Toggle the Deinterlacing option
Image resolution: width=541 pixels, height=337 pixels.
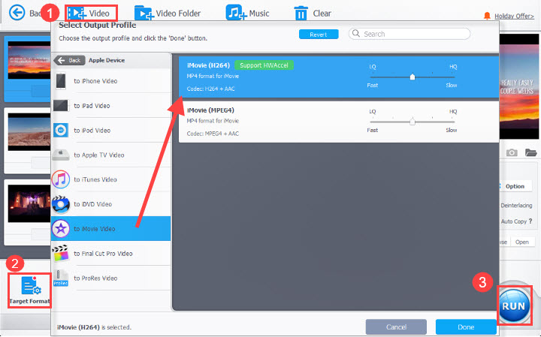(516, 206)
